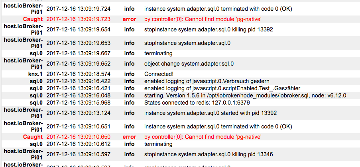Select enabled logging of Gaszähler message

point(222,88)
